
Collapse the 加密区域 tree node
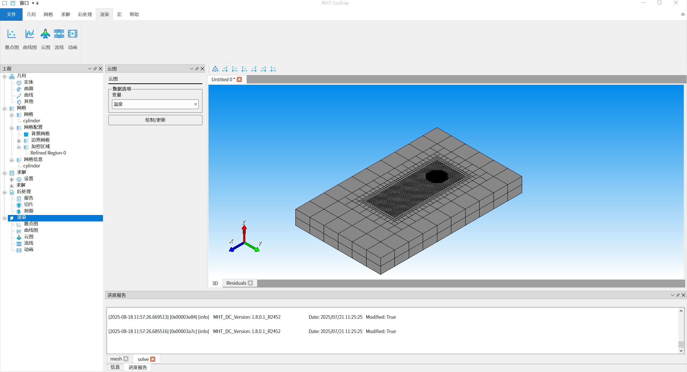(x=19, y=147)
